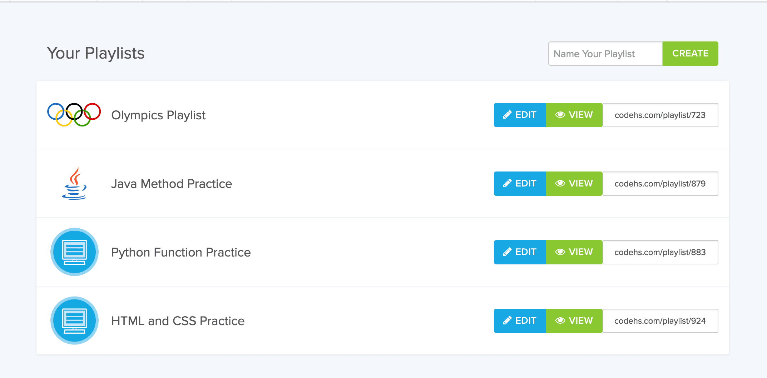Click the HTML and CSS Practice computer icon
Screen dimensions: 767x378
(x=74, y=320)
